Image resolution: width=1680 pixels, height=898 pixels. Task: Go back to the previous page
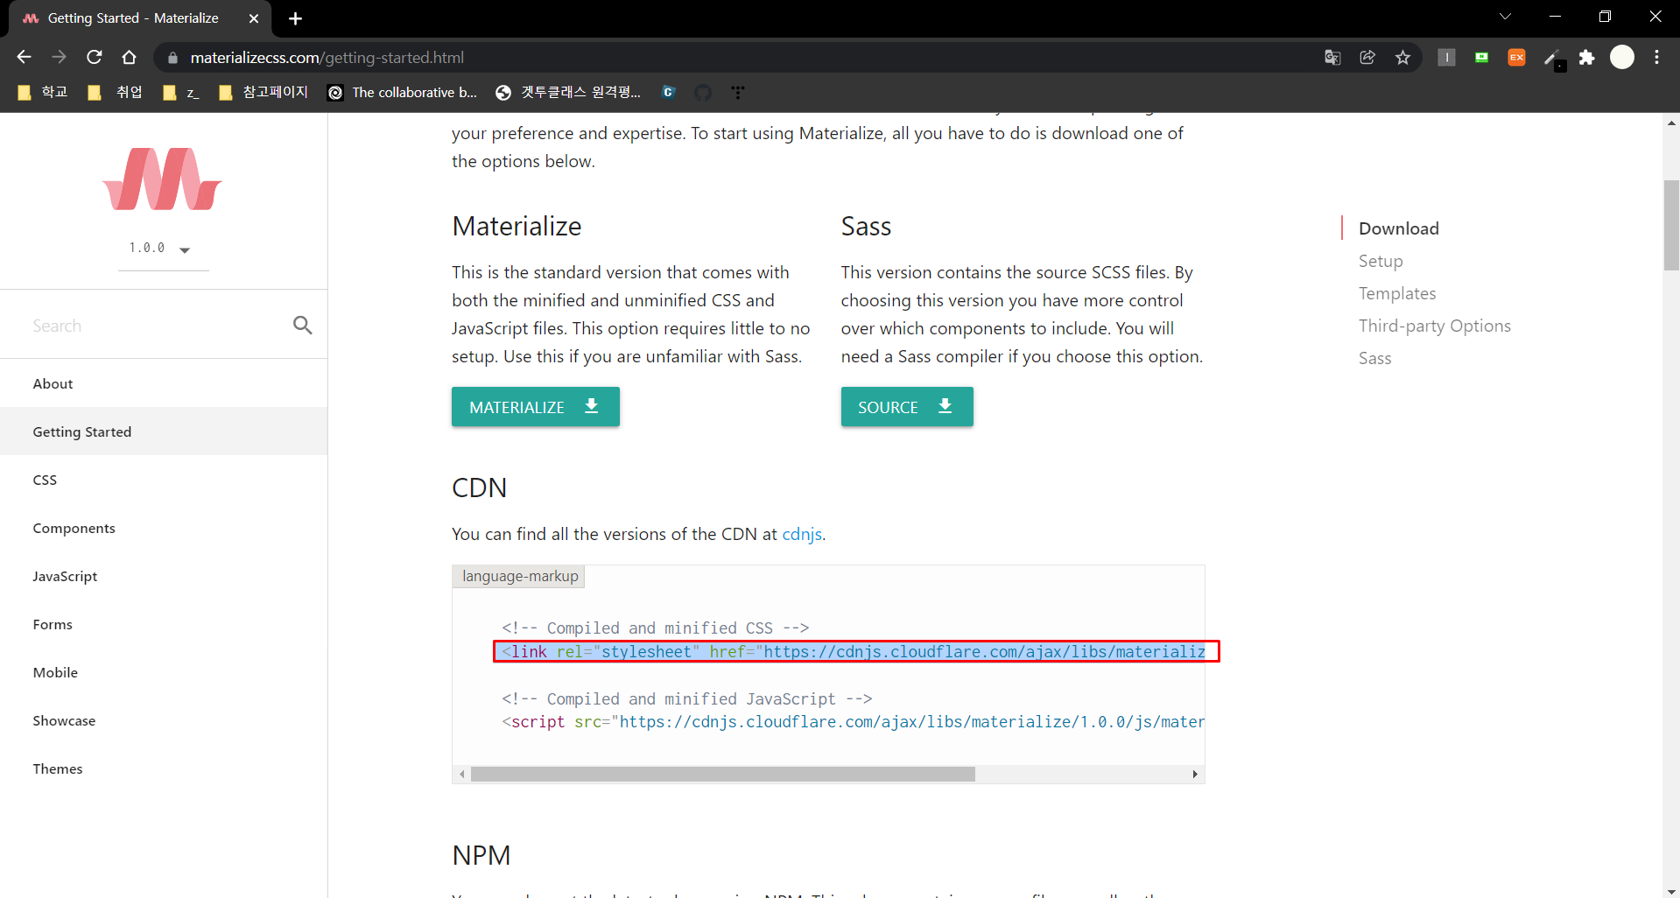24,58
